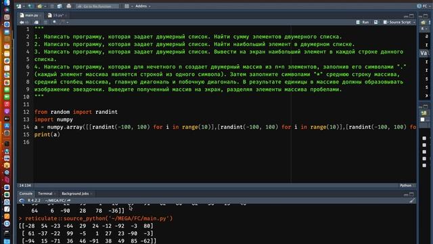
Task: Click the working directory arrow icon
Action: click(69, 201)
